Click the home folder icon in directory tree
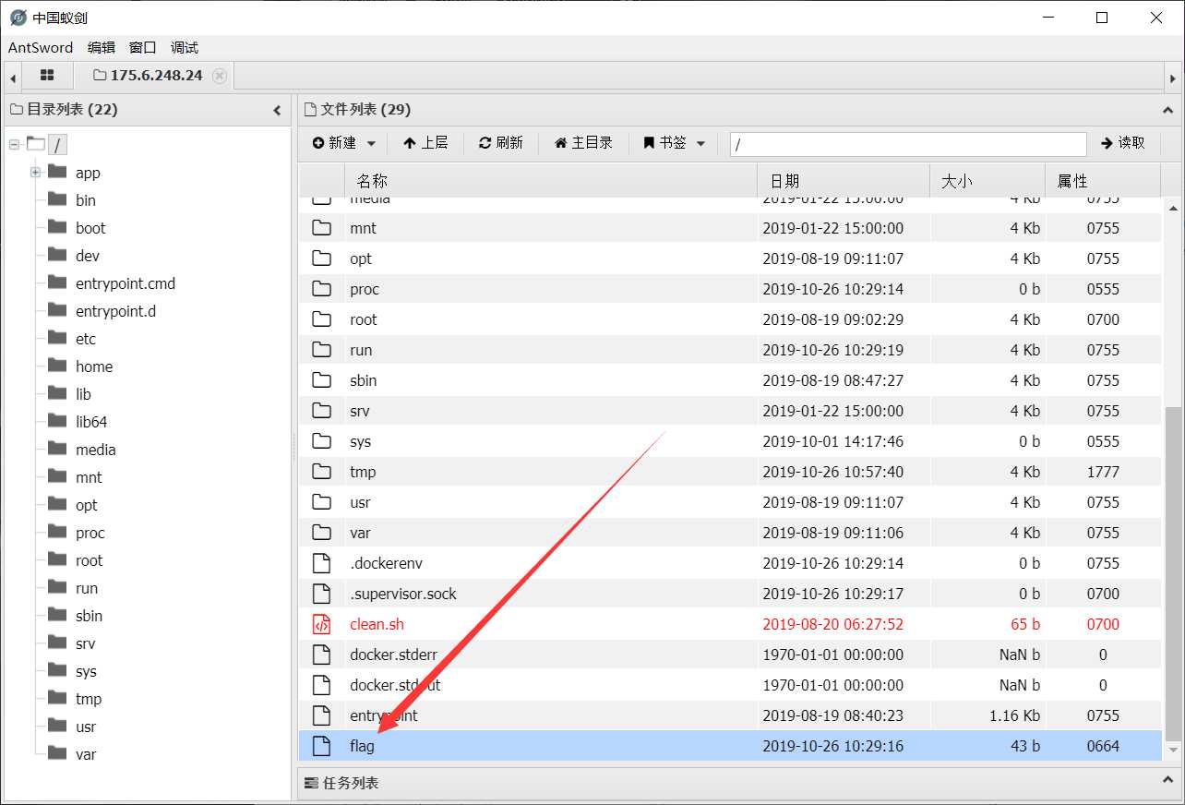 57,366
